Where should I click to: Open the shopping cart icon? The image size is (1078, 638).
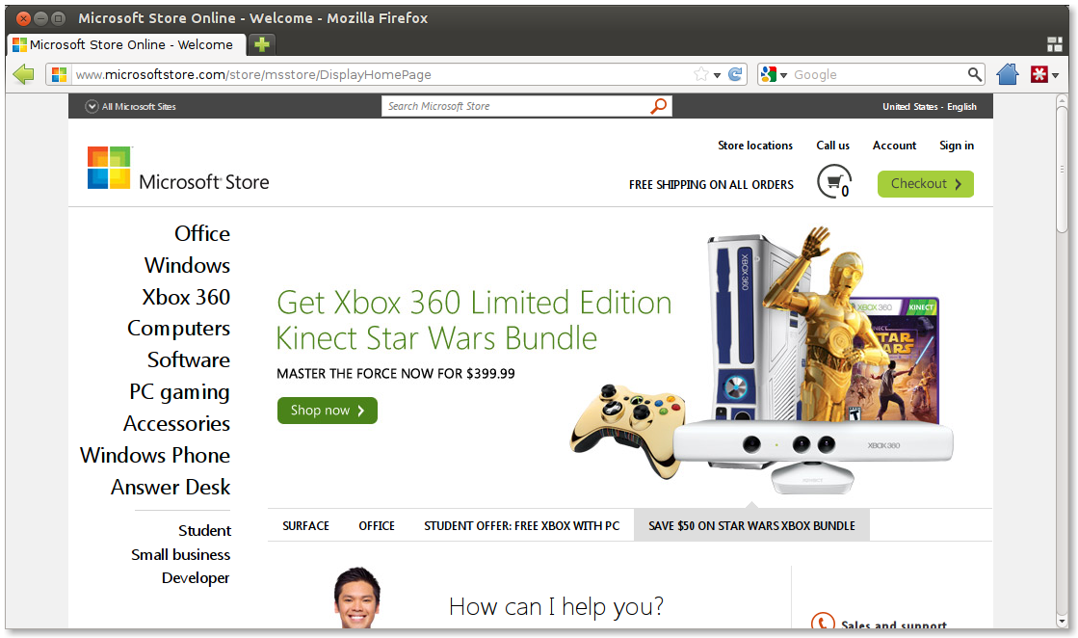click(x=834, y=181)
